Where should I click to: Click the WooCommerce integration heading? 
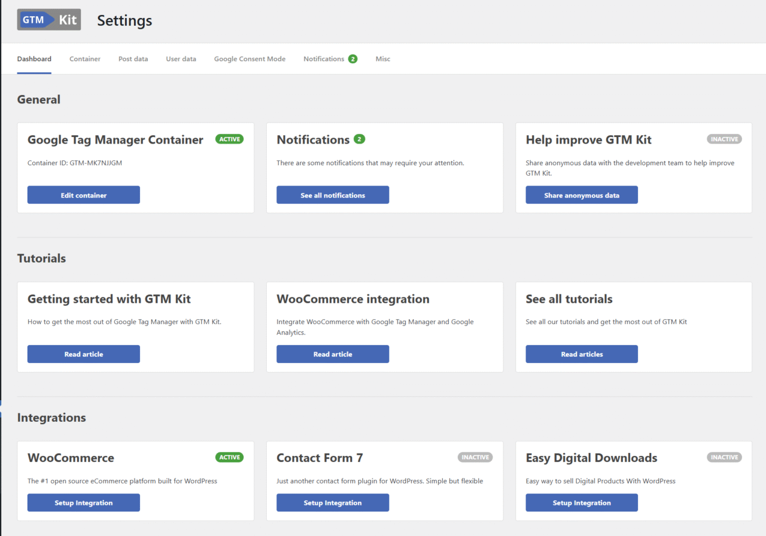click(x=353, y=299)
